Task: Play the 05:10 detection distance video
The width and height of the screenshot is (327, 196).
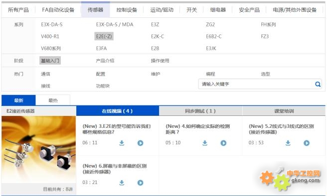Action: pos(223,143)
